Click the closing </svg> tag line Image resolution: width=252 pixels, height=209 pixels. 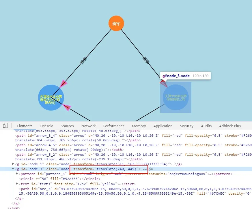tap(14, 208)
